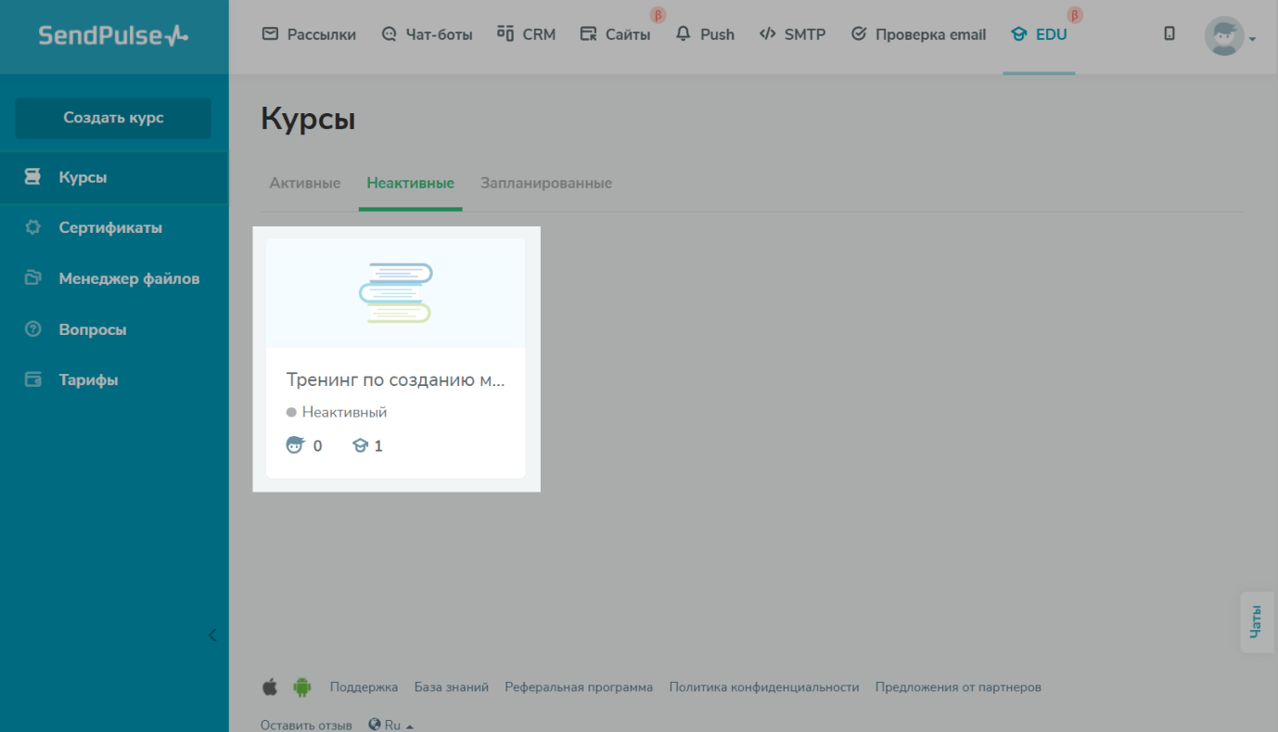
Task: Click the Apple app store icon
Action: (x=270, y=687)
